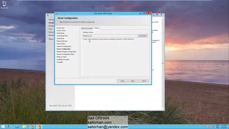The width and height of the screenshot is (229, 129).
Task: Go to the previous step with Back
Action: [x=122, y=81]
